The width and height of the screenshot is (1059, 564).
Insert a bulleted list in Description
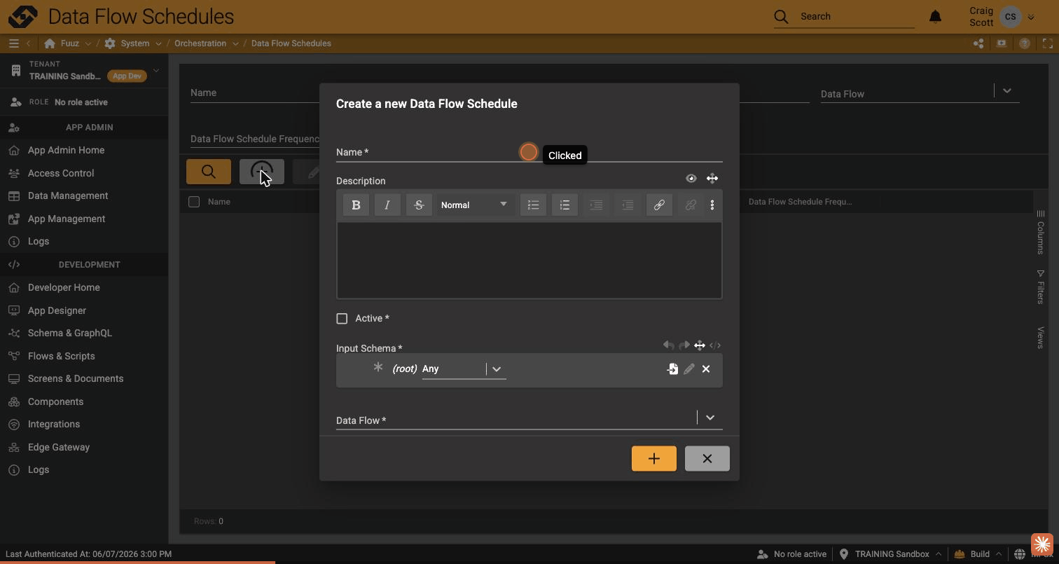(x=534, y=205)
